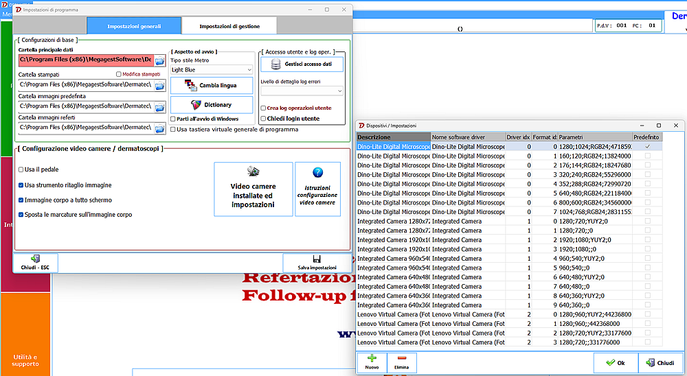This screenshot has width=687, height=376.
Task: Click the database icon in Gestisci accesso dati
Action: point(275,64)
